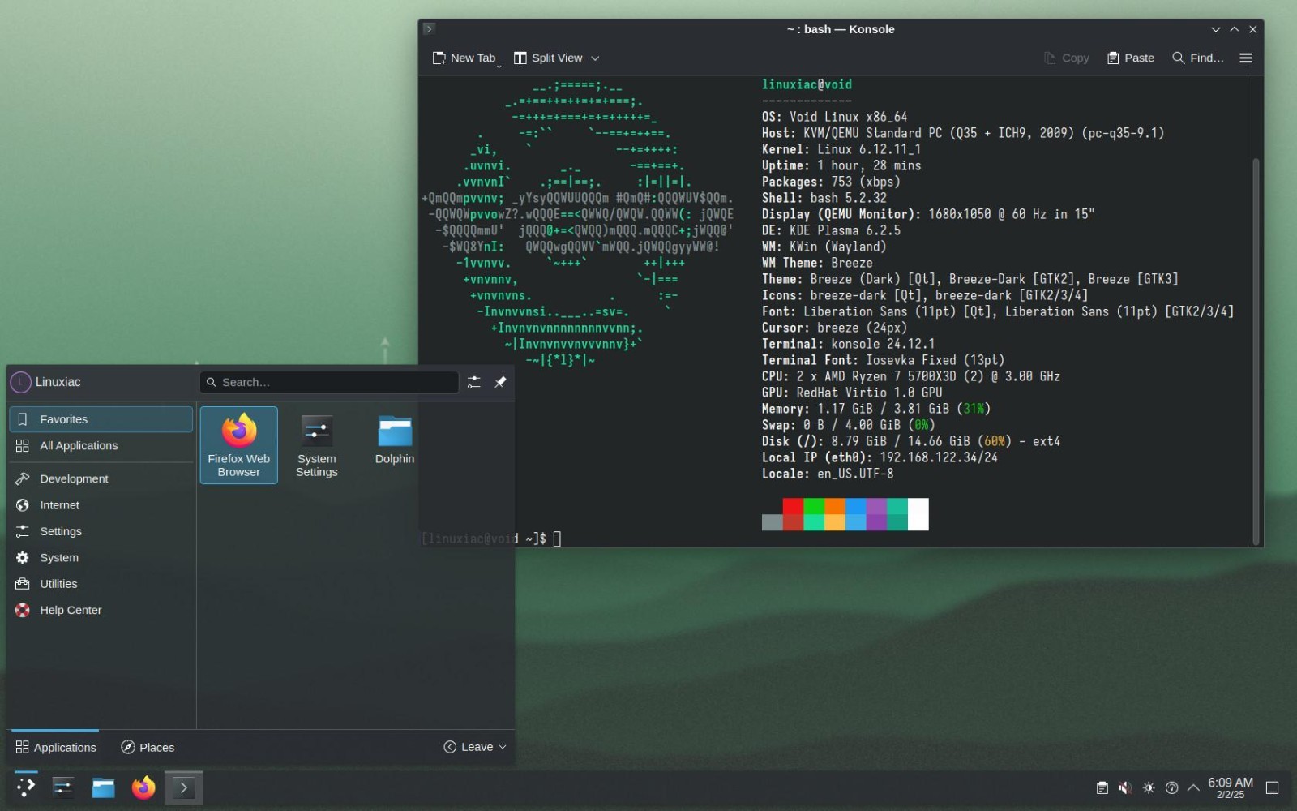Image resolution: width=1297 pixels, height=811 pixels.
Task: Click Paste in Konsole toolbar
Action: tap(1130, 58)
